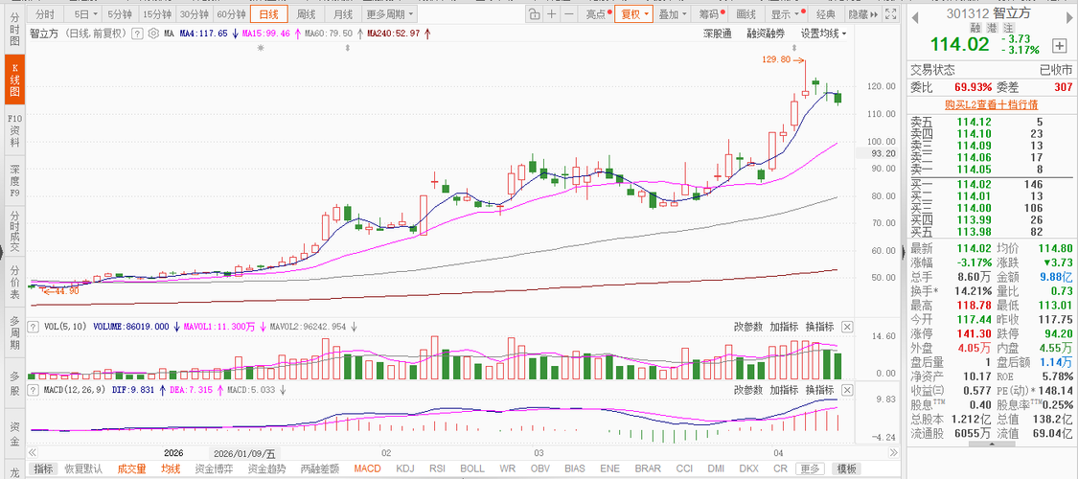Select the KDJ indicator

(406, 468)
